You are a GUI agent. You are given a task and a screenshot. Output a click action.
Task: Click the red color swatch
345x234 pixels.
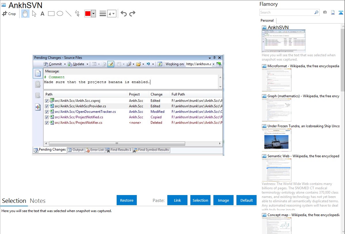(88, 14)
